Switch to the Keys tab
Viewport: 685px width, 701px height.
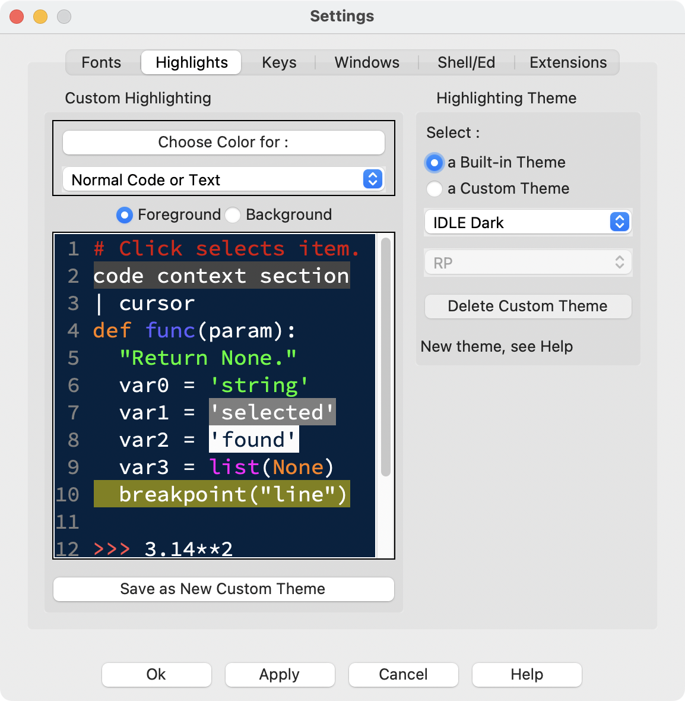[x=278, y=62]
